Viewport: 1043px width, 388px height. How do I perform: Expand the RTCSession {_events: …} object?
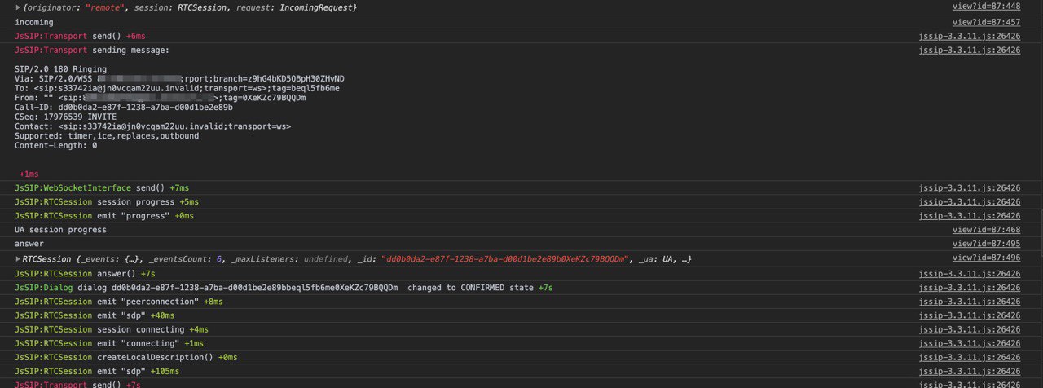pos(19,258)
